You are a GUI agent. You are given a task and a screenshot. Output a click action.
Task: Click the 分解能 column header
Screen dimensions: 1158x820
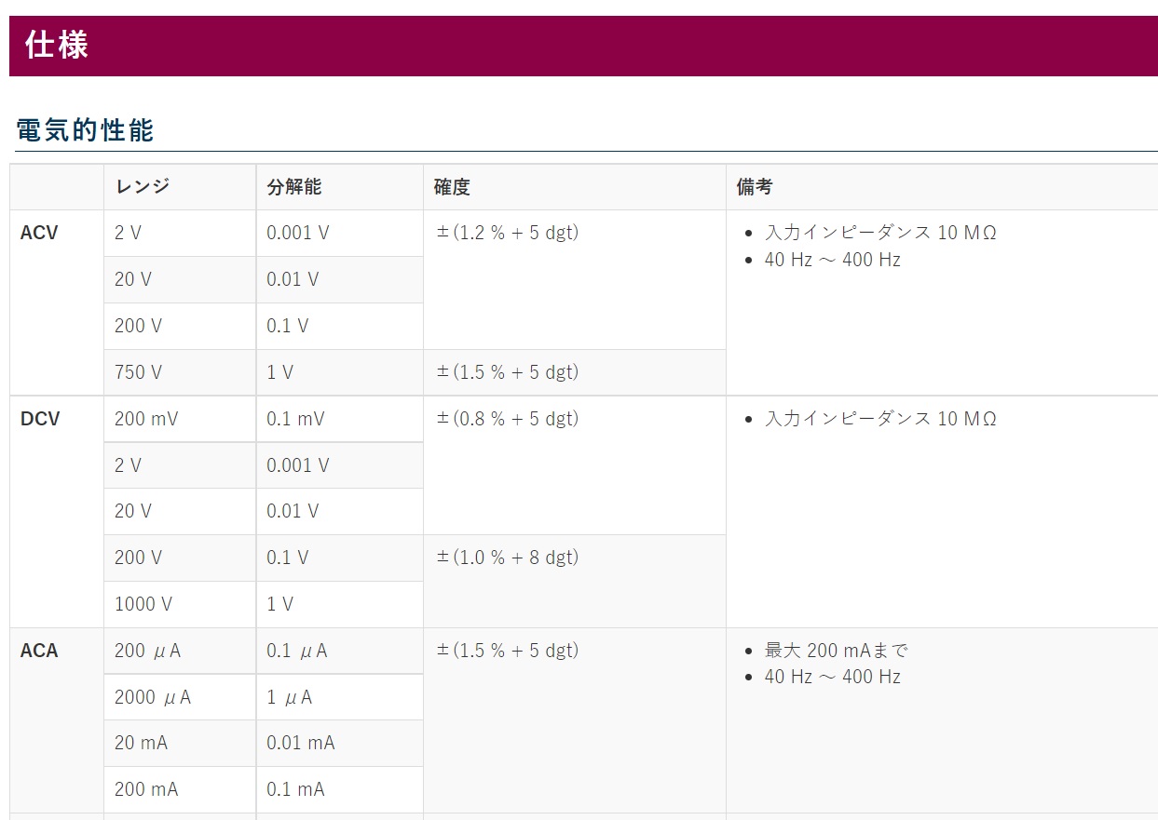pos(293,187)
